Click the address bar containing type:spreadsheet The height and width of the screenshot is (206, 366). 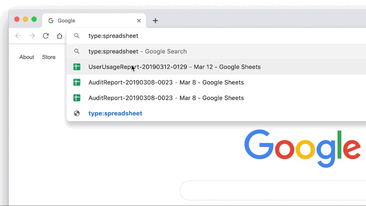click(x=206, y=36)
